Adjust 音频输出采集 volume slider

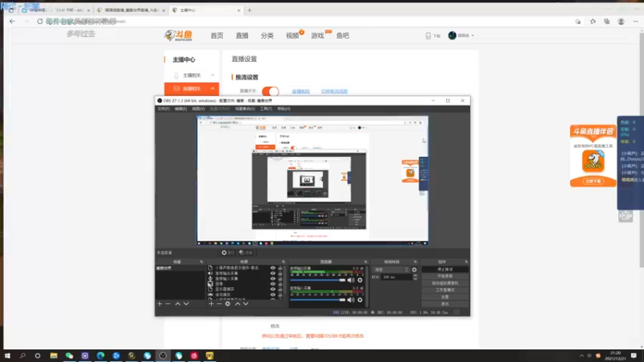click(318, 280)
